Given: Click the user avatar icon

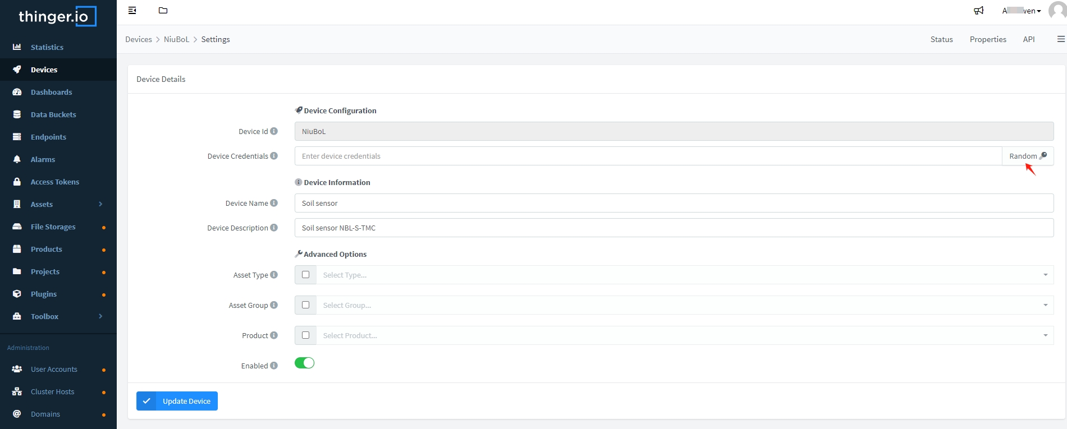Looking at the screenshot, I should (1057, 11).
